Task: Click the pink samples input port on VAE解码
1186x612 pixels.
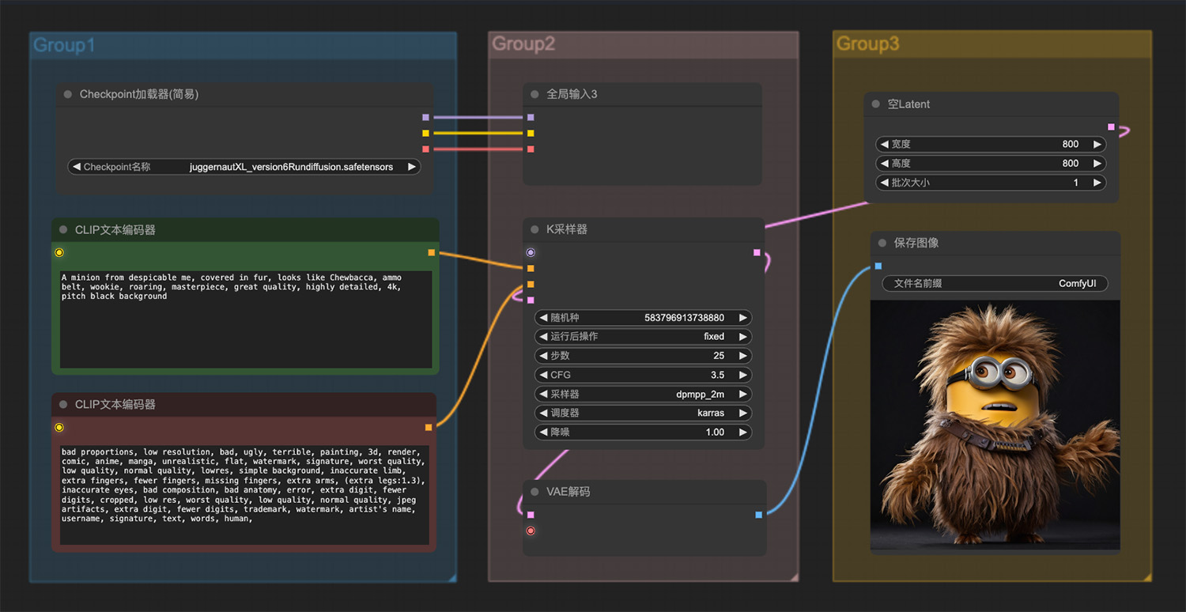Action: [x=531, y=515]
